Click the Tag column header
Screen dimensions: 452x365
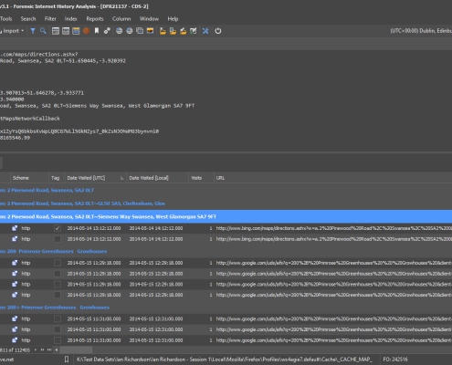click(x=57, y=178)
